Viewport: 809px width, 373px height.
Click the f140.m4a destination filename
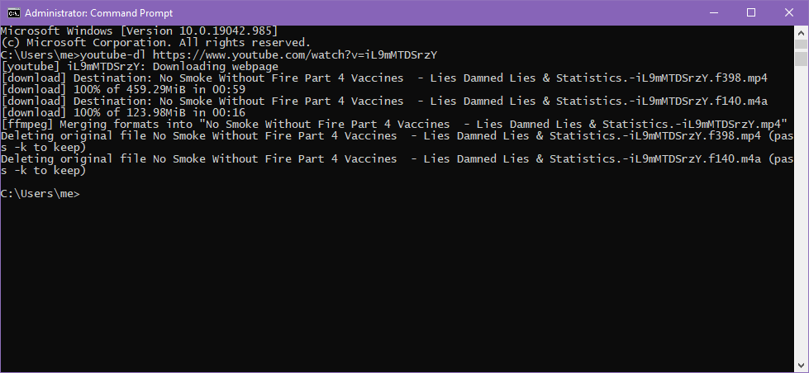[463, 101]
